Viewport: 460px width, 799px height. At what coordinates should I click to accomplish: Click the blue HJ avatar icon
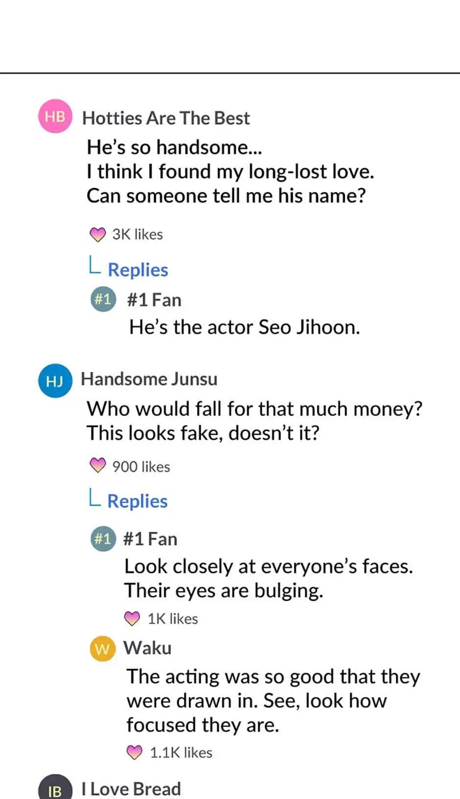(x=55, y=380)
